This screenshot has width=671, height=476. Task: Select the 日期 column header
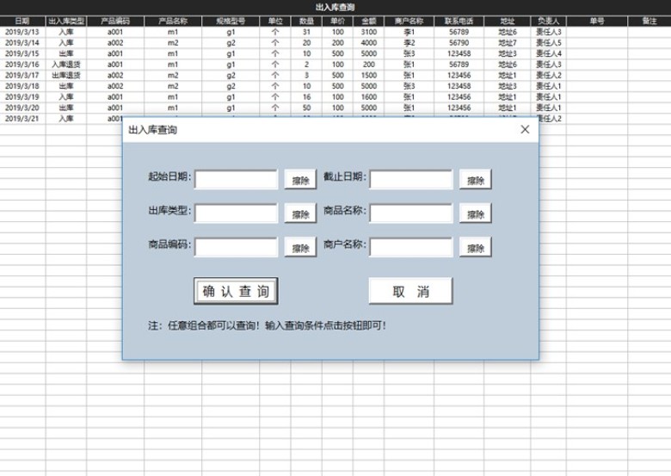[x=22, y=21]
